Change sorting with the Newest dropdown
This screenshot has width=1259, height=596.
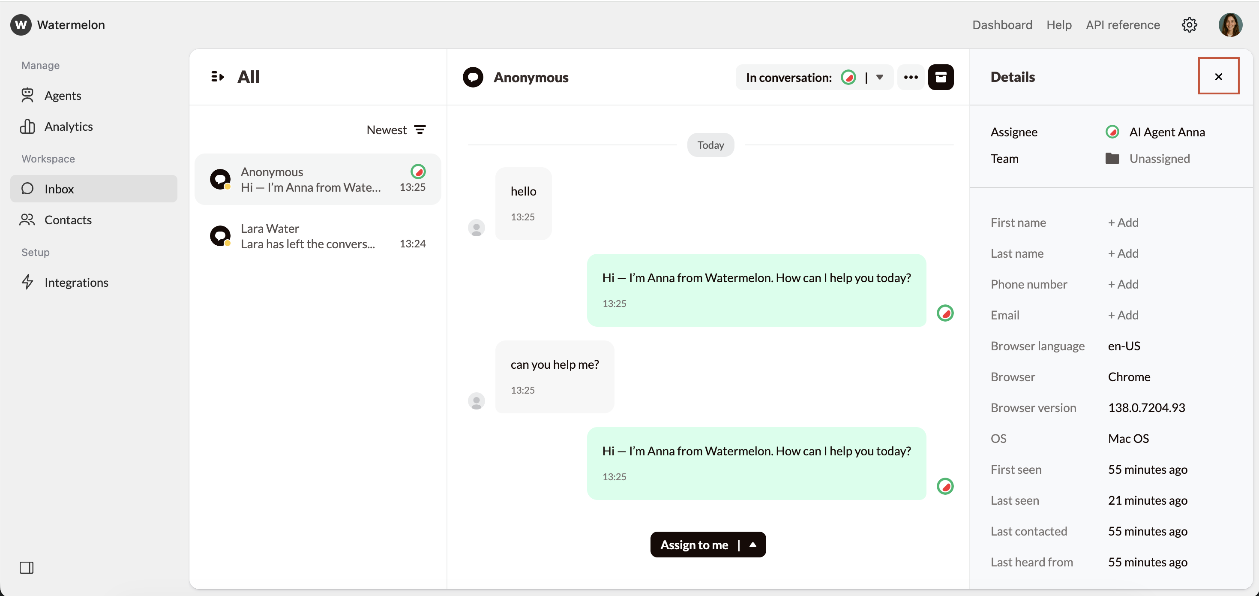(387, 129)
